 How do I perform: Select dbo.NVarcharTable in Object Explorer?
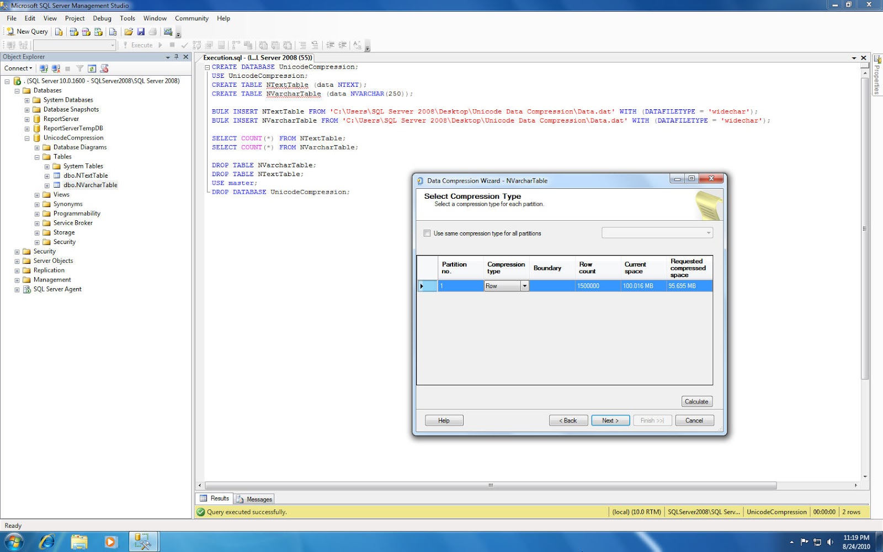91,185
